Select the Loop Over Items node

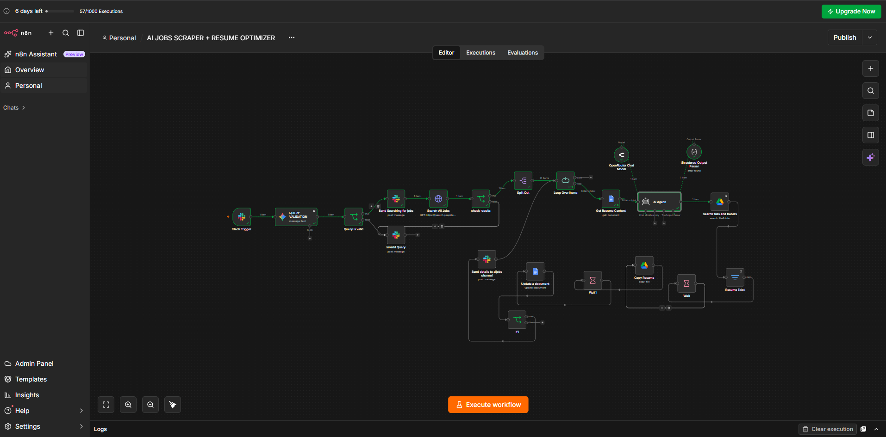pyautogui.click(x=565, y=181)
